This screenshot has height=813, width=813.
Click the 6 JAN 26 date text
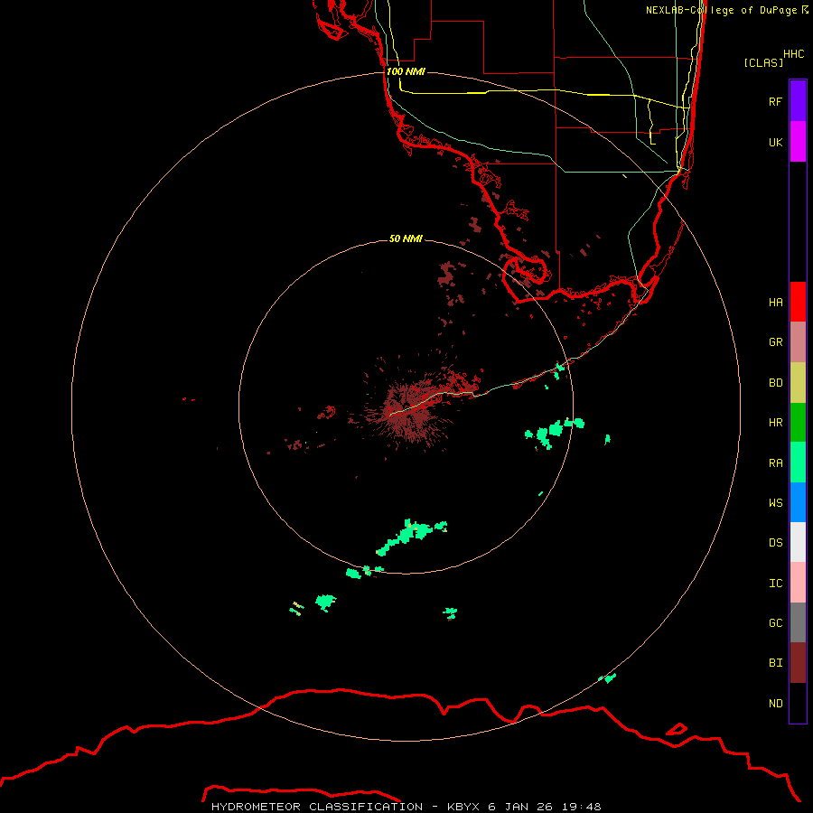(522, 807)
